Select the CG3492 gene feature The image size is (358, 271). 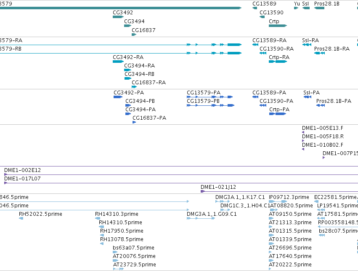[x=118, y=17]
